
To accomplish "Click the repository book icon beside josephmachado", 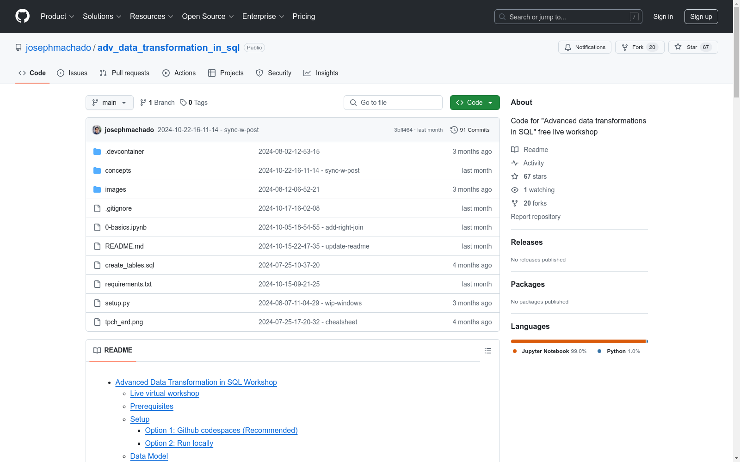I will 18,48.
